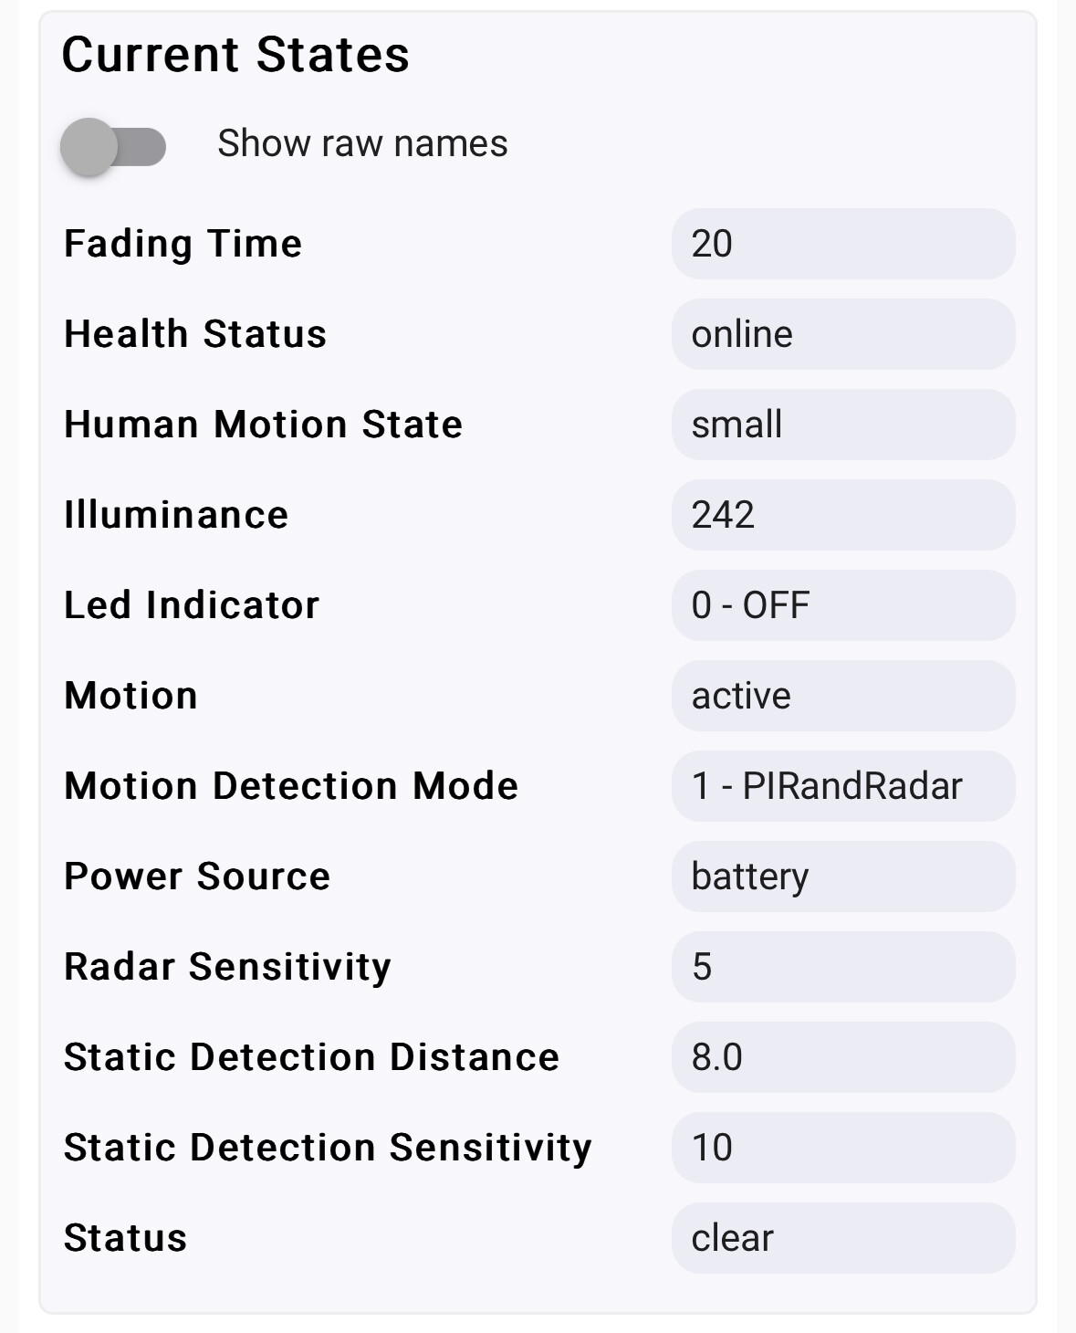Select the Radar Sensitivity value 5

(843, 967)
